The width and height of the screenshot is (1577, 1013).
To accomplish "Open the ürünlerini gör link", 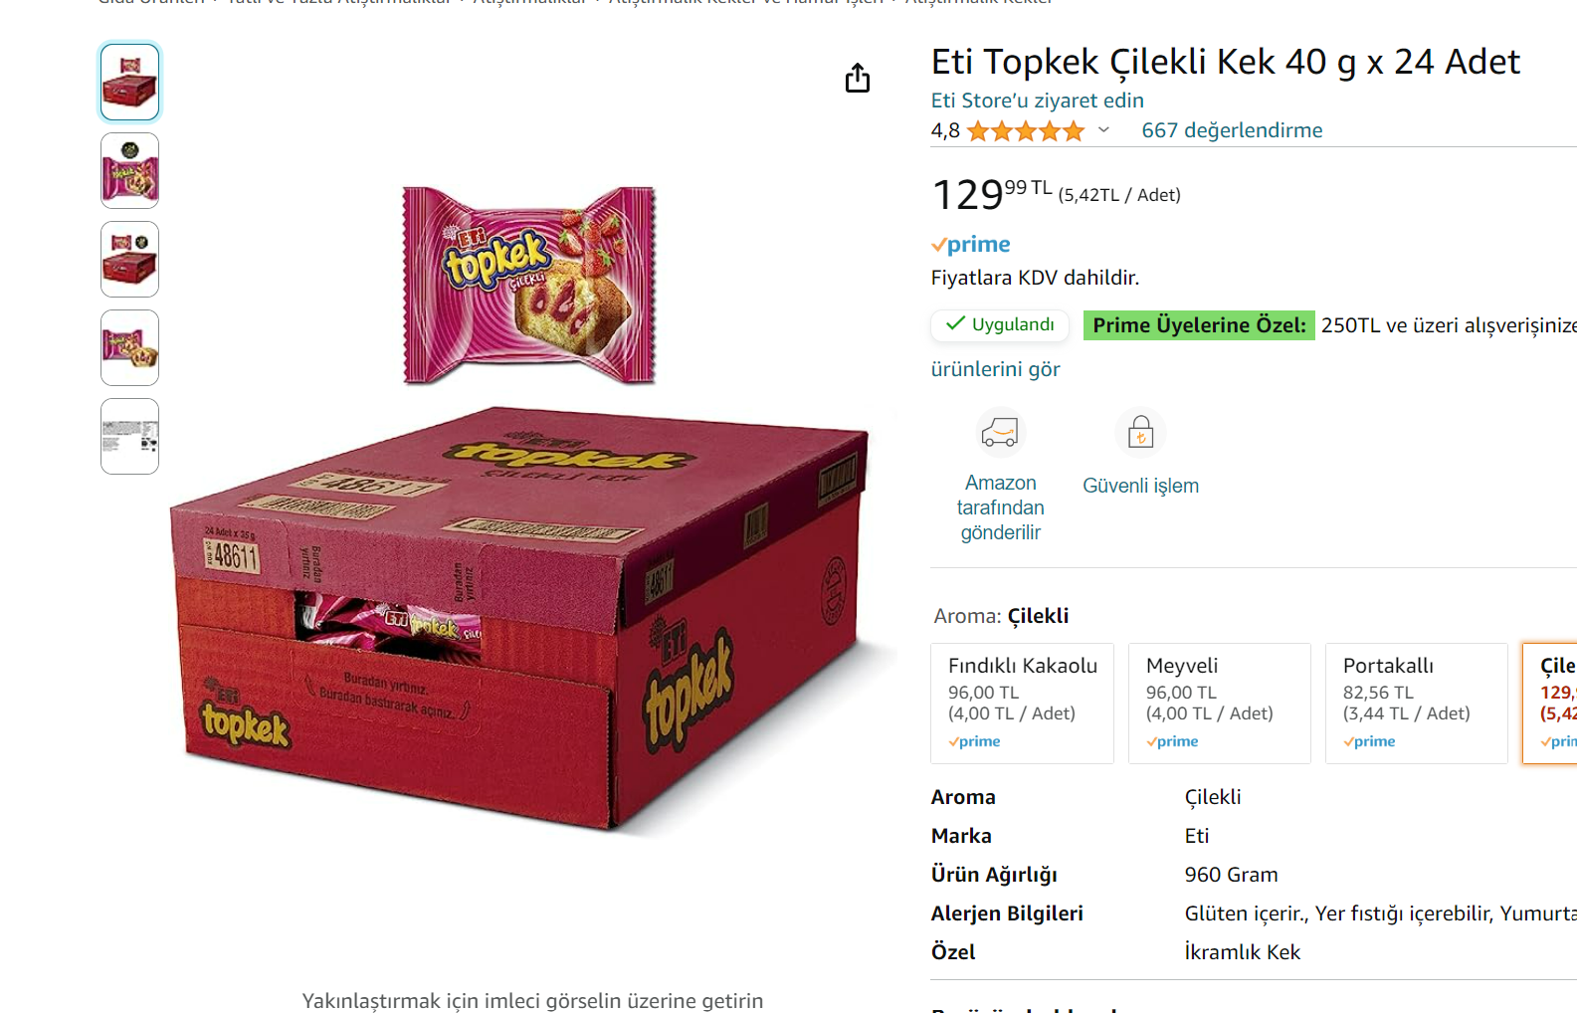I will [x=995, y=369].
